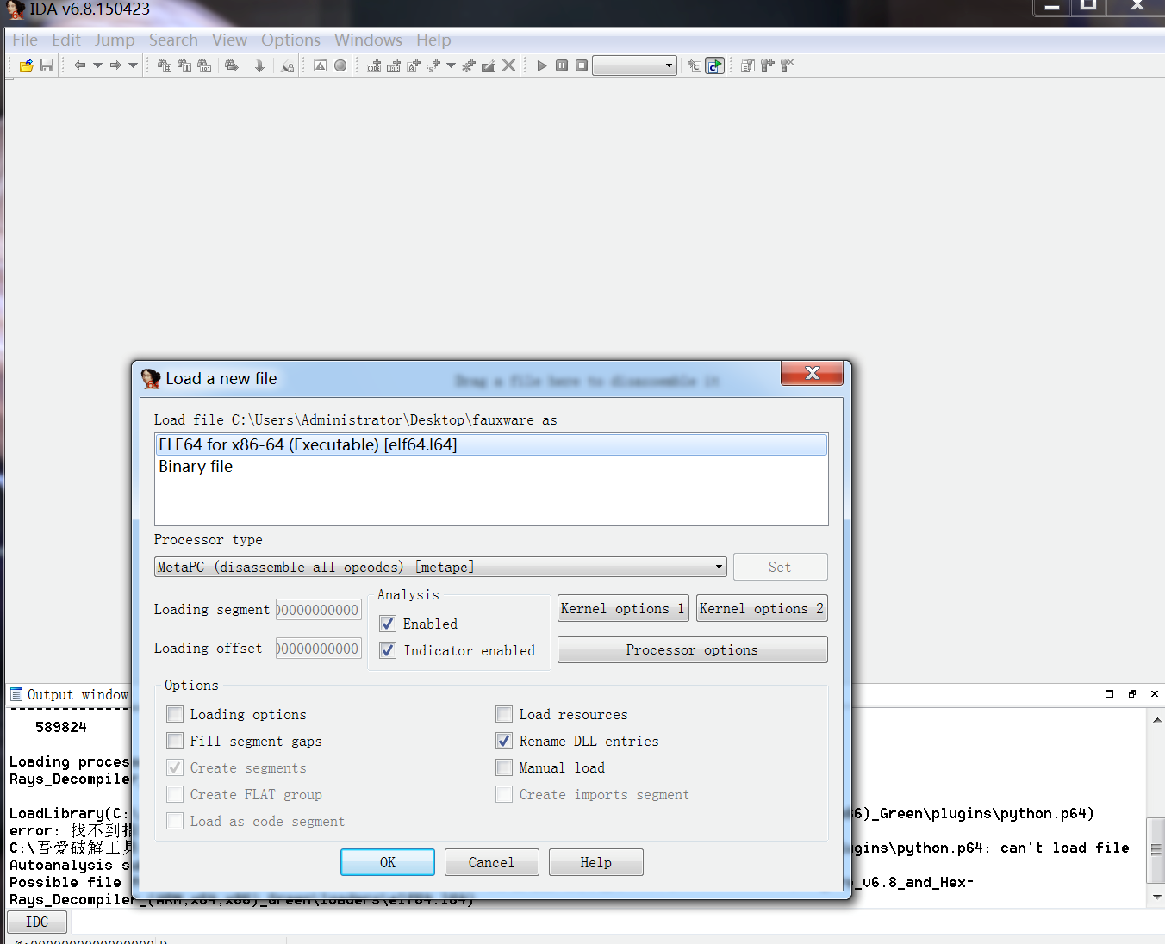Open the View menu
The image size is (1165, 944).
229,40
